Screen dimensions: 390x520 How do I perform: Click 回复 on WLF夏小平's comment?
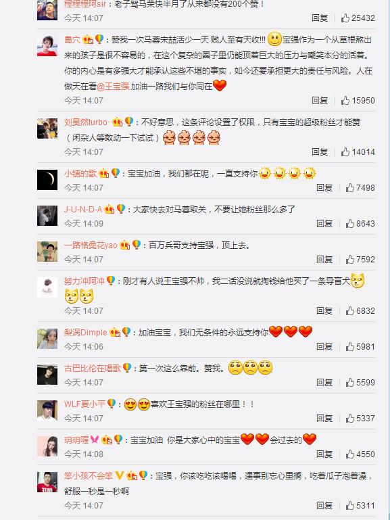coord(324,418)
